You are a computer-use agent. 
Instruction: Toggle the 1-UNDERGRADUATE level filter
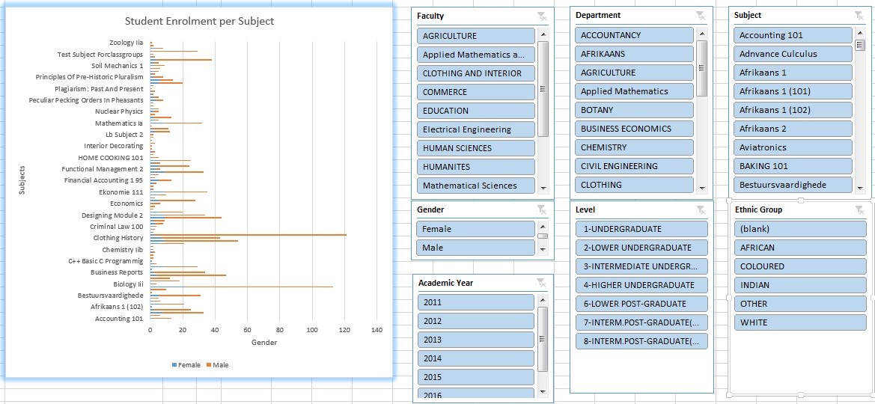click(641, 229)
